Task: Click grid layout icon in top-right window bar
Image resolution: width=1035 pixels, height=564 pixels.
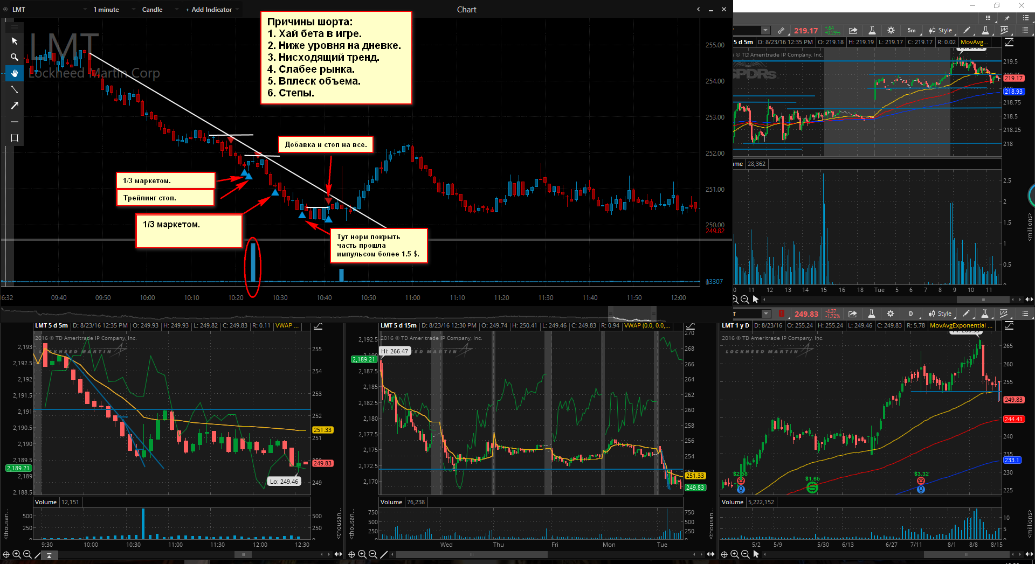Action: [x=988, y=18]
